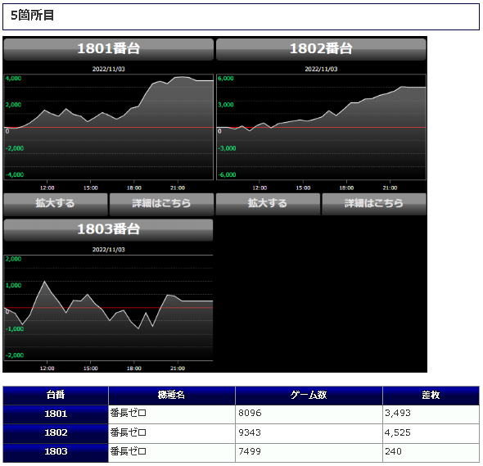Click the 1801番台 header button

108,48
